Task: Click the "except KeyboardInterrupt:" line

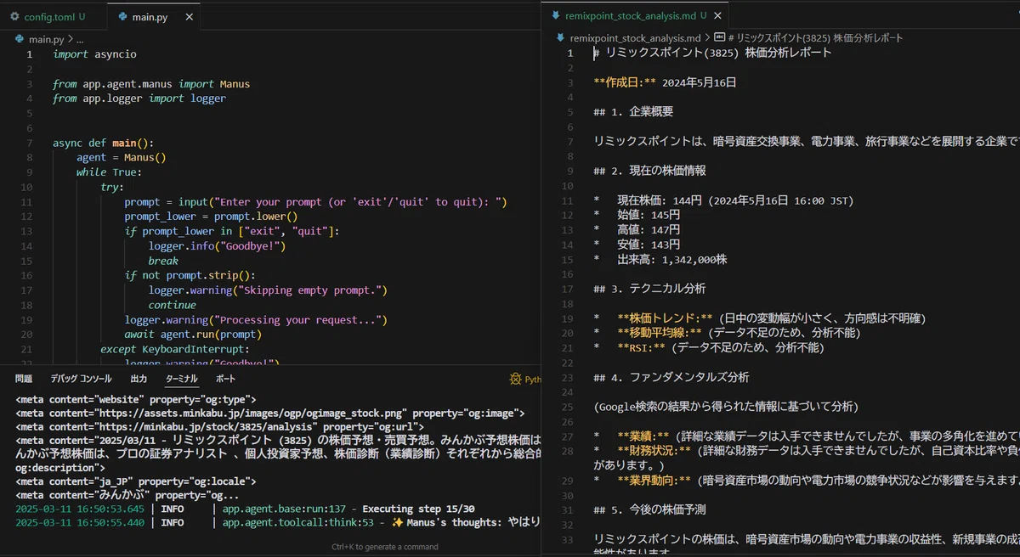Action: point(175,349)
